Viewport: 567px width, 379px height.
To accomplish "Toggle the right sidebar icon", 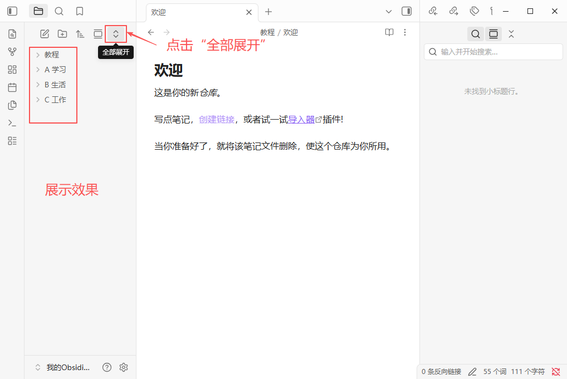I will pyautogui.click(x=407, y=11).
